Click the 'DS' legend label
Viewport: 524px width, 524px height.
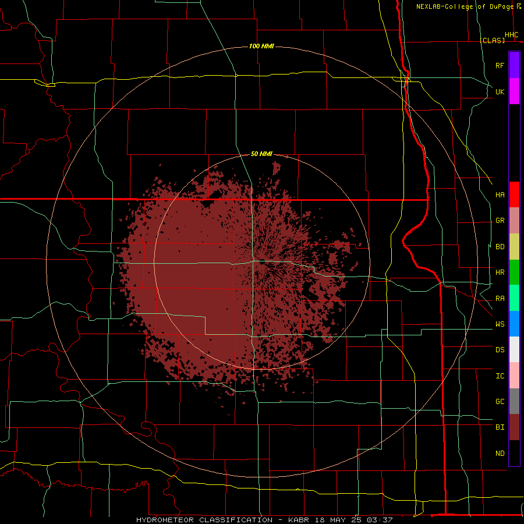(500, 350)
